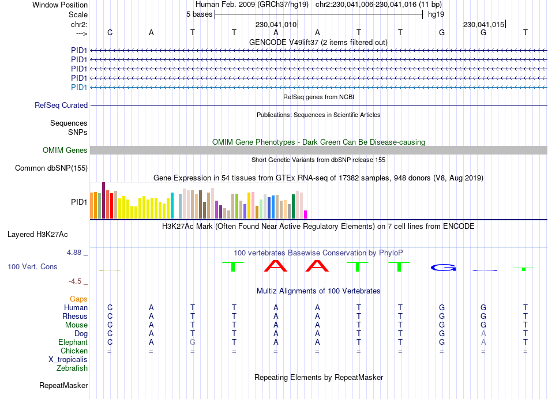Click the dark green GTEx expression bar
The width and height of the screenshot is (548, 399).
[x=293, y=206]
